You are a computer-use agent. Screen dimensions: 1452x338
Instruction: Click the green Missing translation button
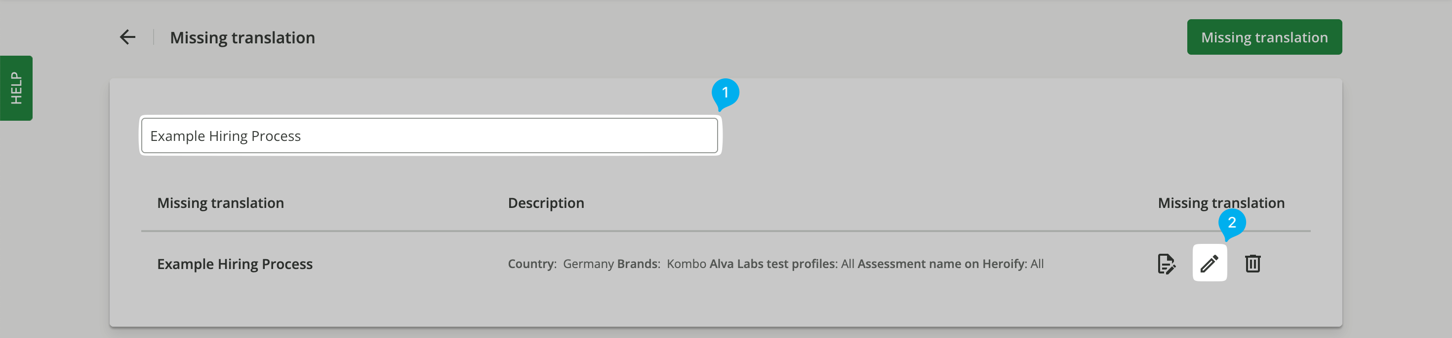coord(1264,37)
